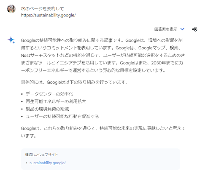The image size is (216, 176).
Task: Open the sustainability.google/ link under 確認したウェブサイト
Action: 48,163
